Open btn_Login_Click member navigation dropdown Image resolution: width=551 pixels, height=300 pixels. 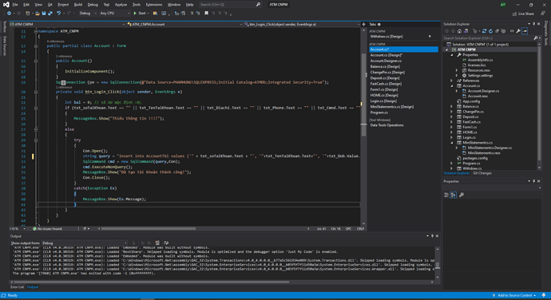pyautogui.click(x=302, y=24)
